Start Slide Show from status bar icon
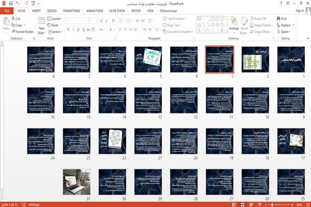Screen dimensions: 311x207 coord(260,204)
